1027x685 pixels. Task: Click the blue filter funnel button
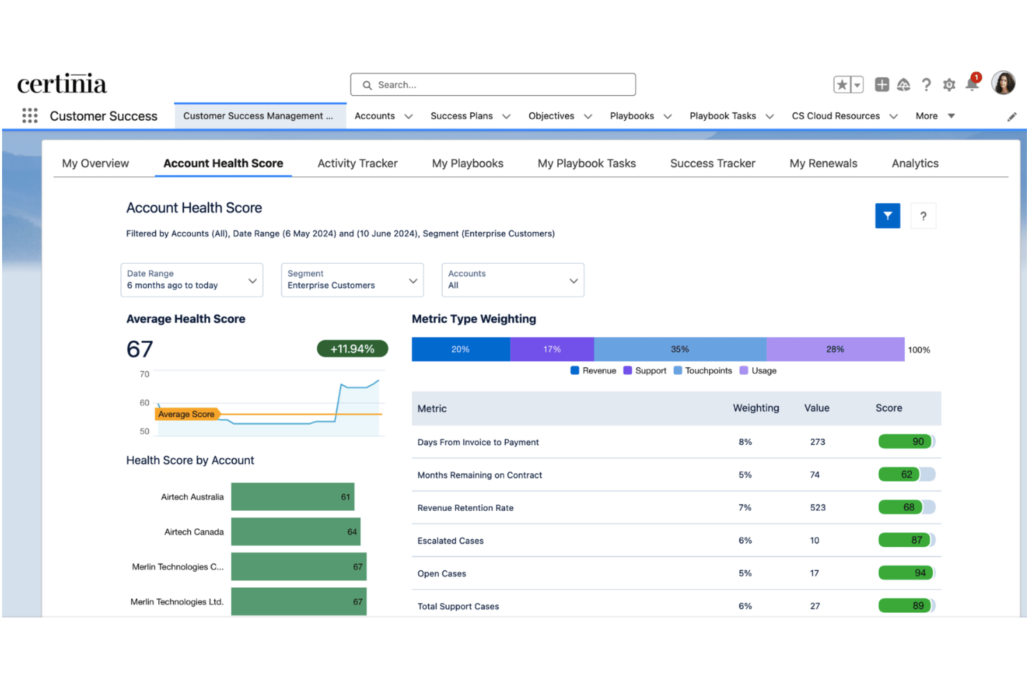(x=888, y=216)
